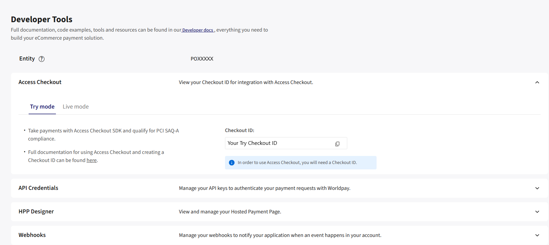Click the 'View and manage your Hosted Payment Page' text
This screenshot has height=245, width=549.
(x=230, y=212)
